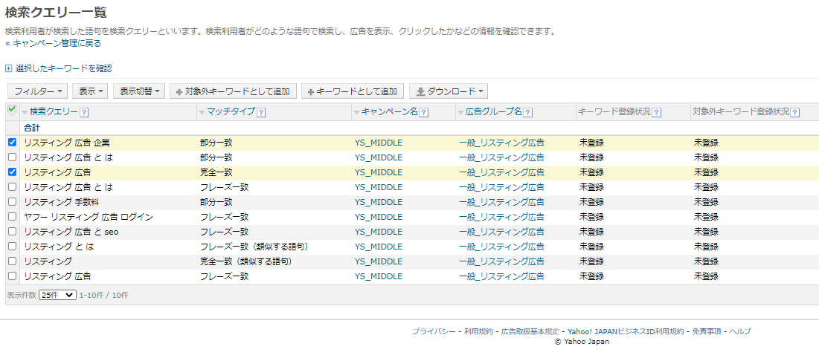
Task: Open 一般_リスティング広告 link in ヤフー リスティング row
Action: click(502, 216)
